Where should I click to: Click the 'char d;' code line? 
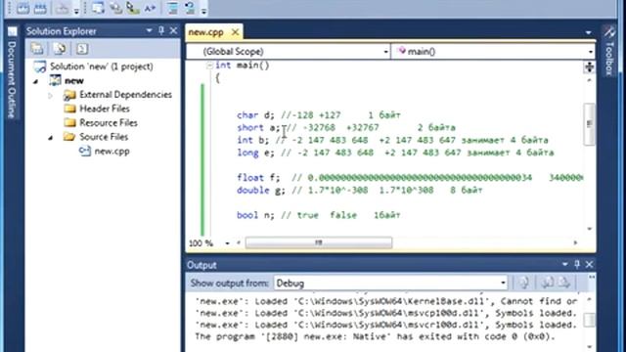[x=318, y=115]
